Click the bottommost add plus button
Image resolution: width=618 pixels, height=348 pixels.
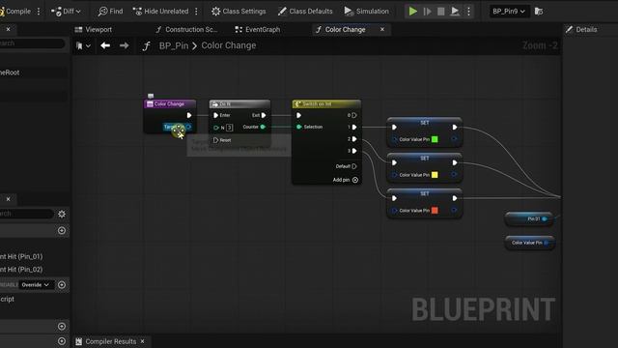[x=62, y=341]
